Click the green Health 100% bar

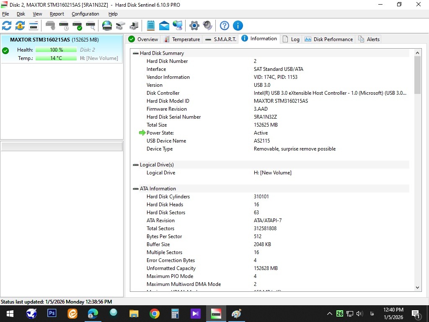tap(56, 50)
